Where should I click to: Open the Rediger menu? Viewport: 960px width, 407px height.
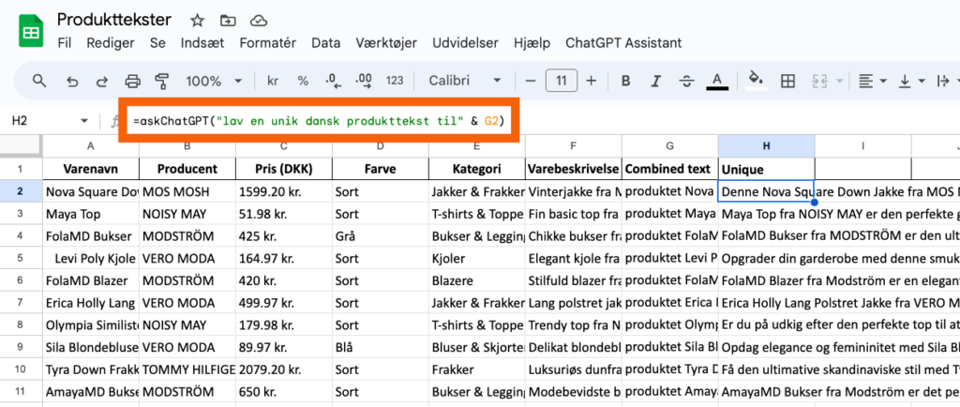(111, 43)
